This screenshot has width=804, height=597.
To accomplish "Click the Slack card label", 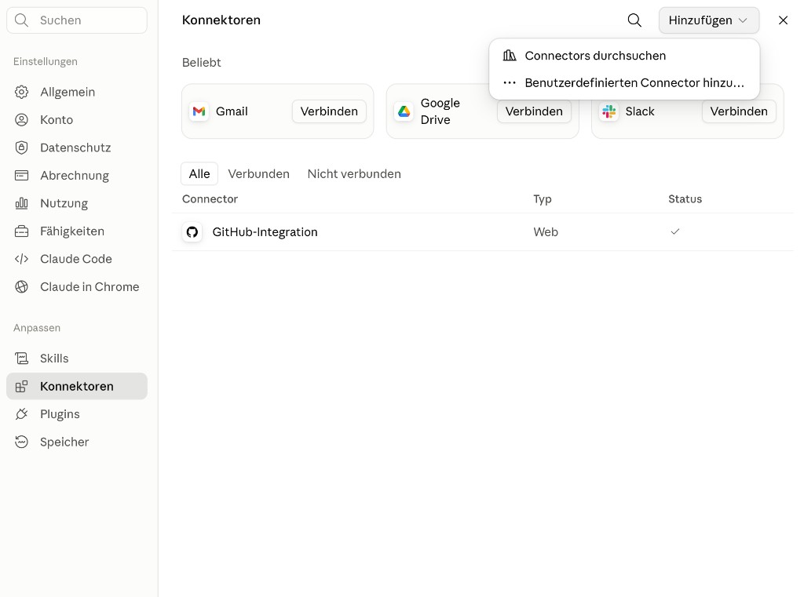I will pyautogui.click(x=639, y=111).
